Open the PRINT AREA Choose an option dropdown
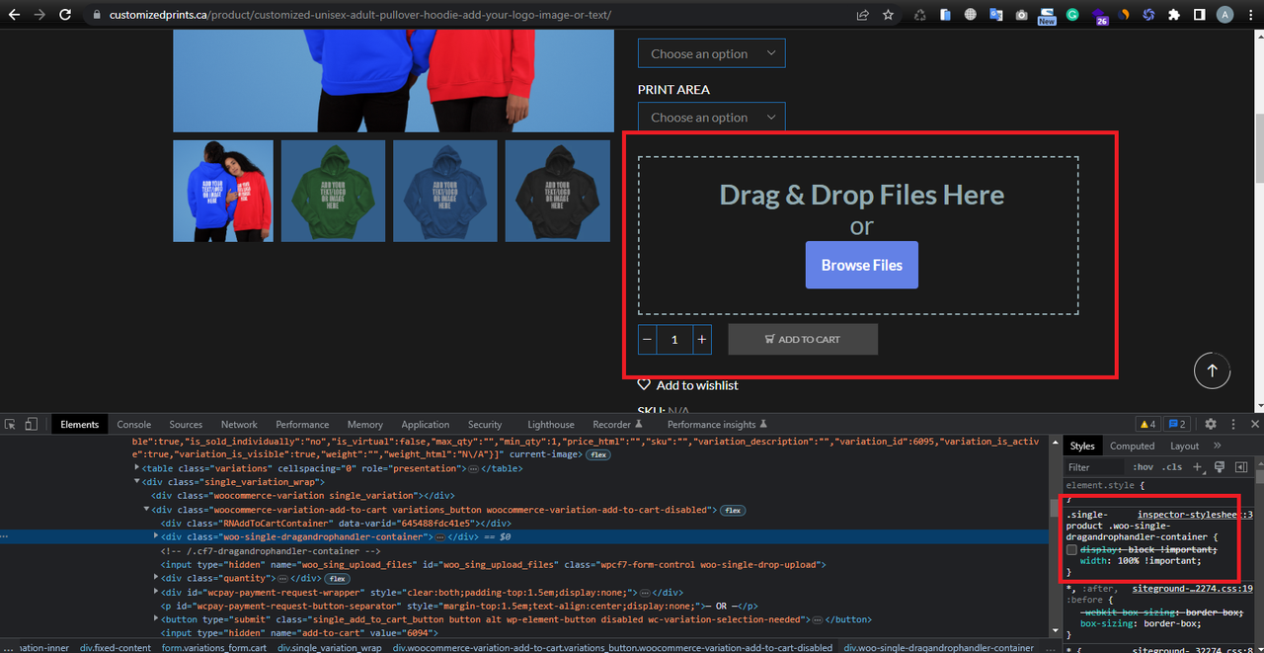 coord(711,117)
